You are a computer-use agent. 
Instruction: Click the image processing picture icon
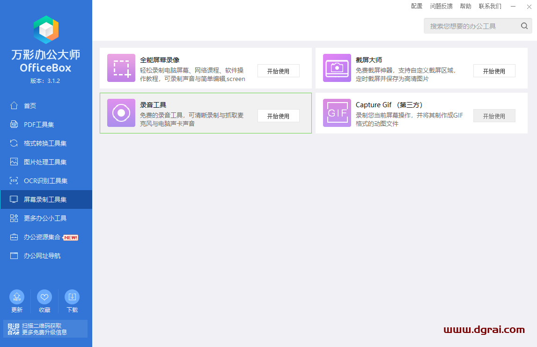(14, 162)
